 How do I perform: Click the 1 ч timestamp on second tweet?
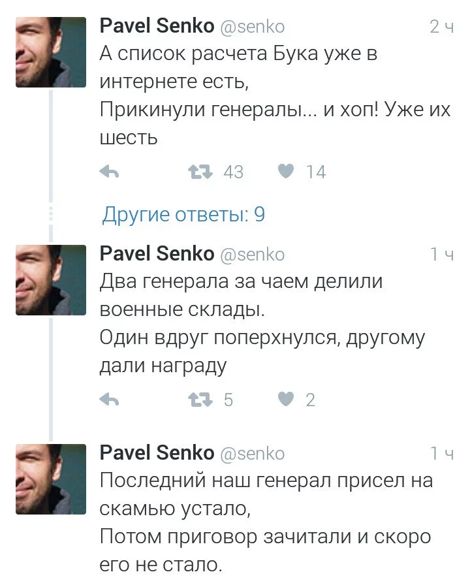point(442,255)
